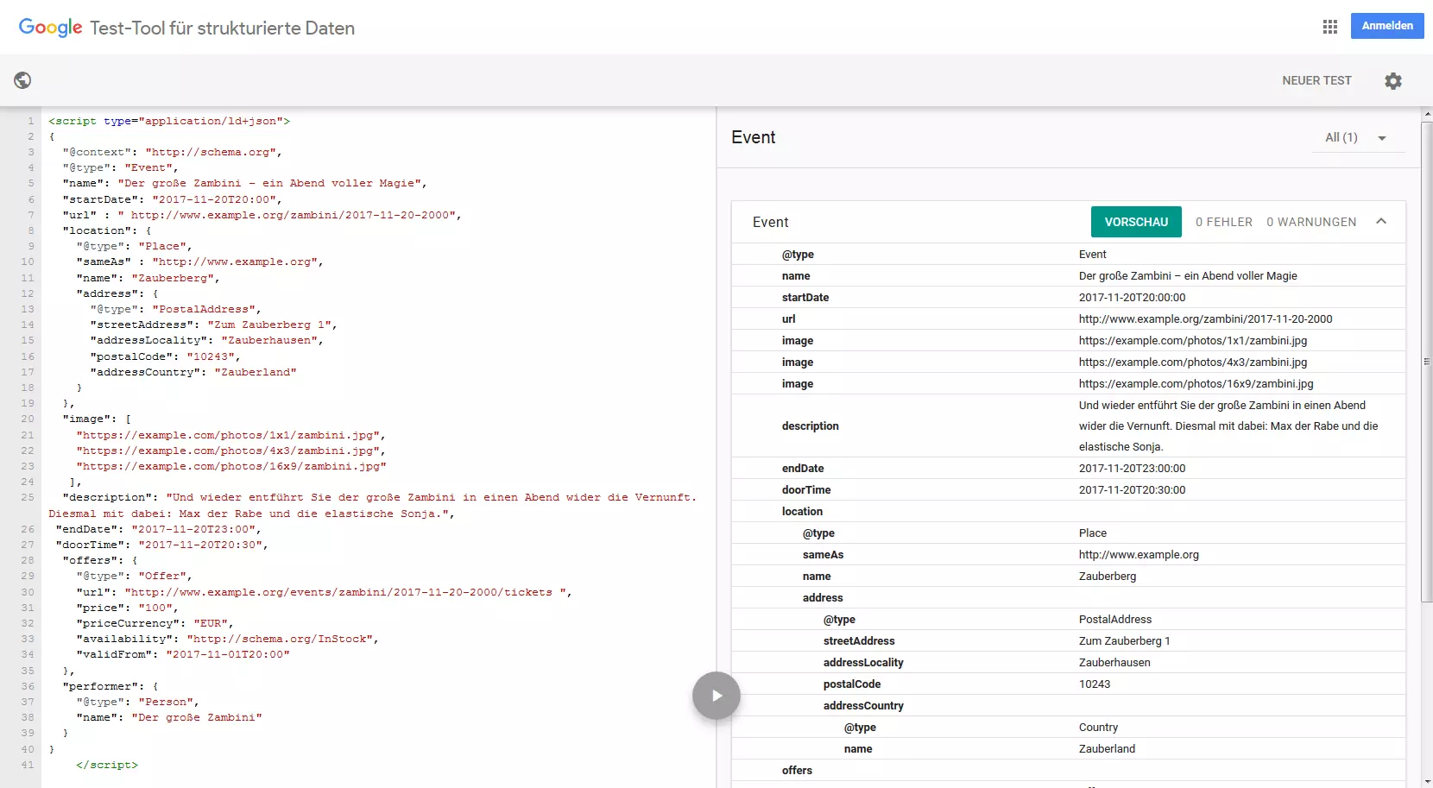1433x788 pixels.
Task: Start a NEUER TEST
Action: click(x=1316, y=80)
